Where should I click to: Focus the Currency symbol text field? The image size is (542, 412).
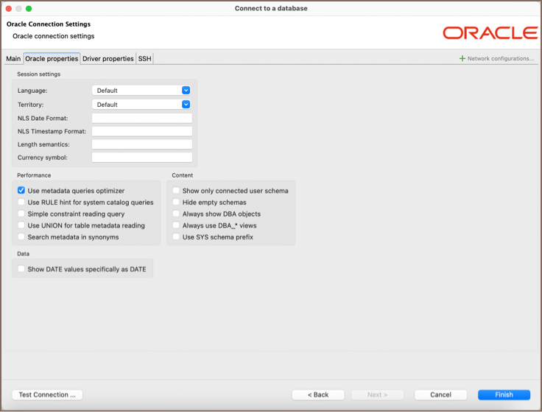point(141,158)
